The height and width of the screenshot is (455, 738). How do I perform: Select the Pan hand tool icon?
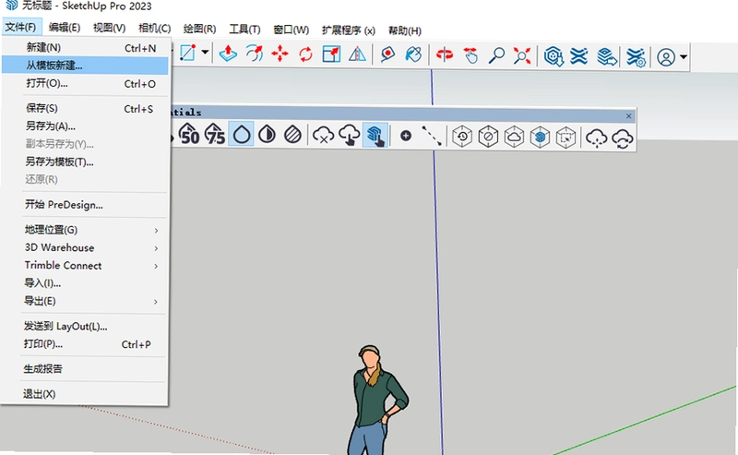pyautogui.click(x=470, y=55)
